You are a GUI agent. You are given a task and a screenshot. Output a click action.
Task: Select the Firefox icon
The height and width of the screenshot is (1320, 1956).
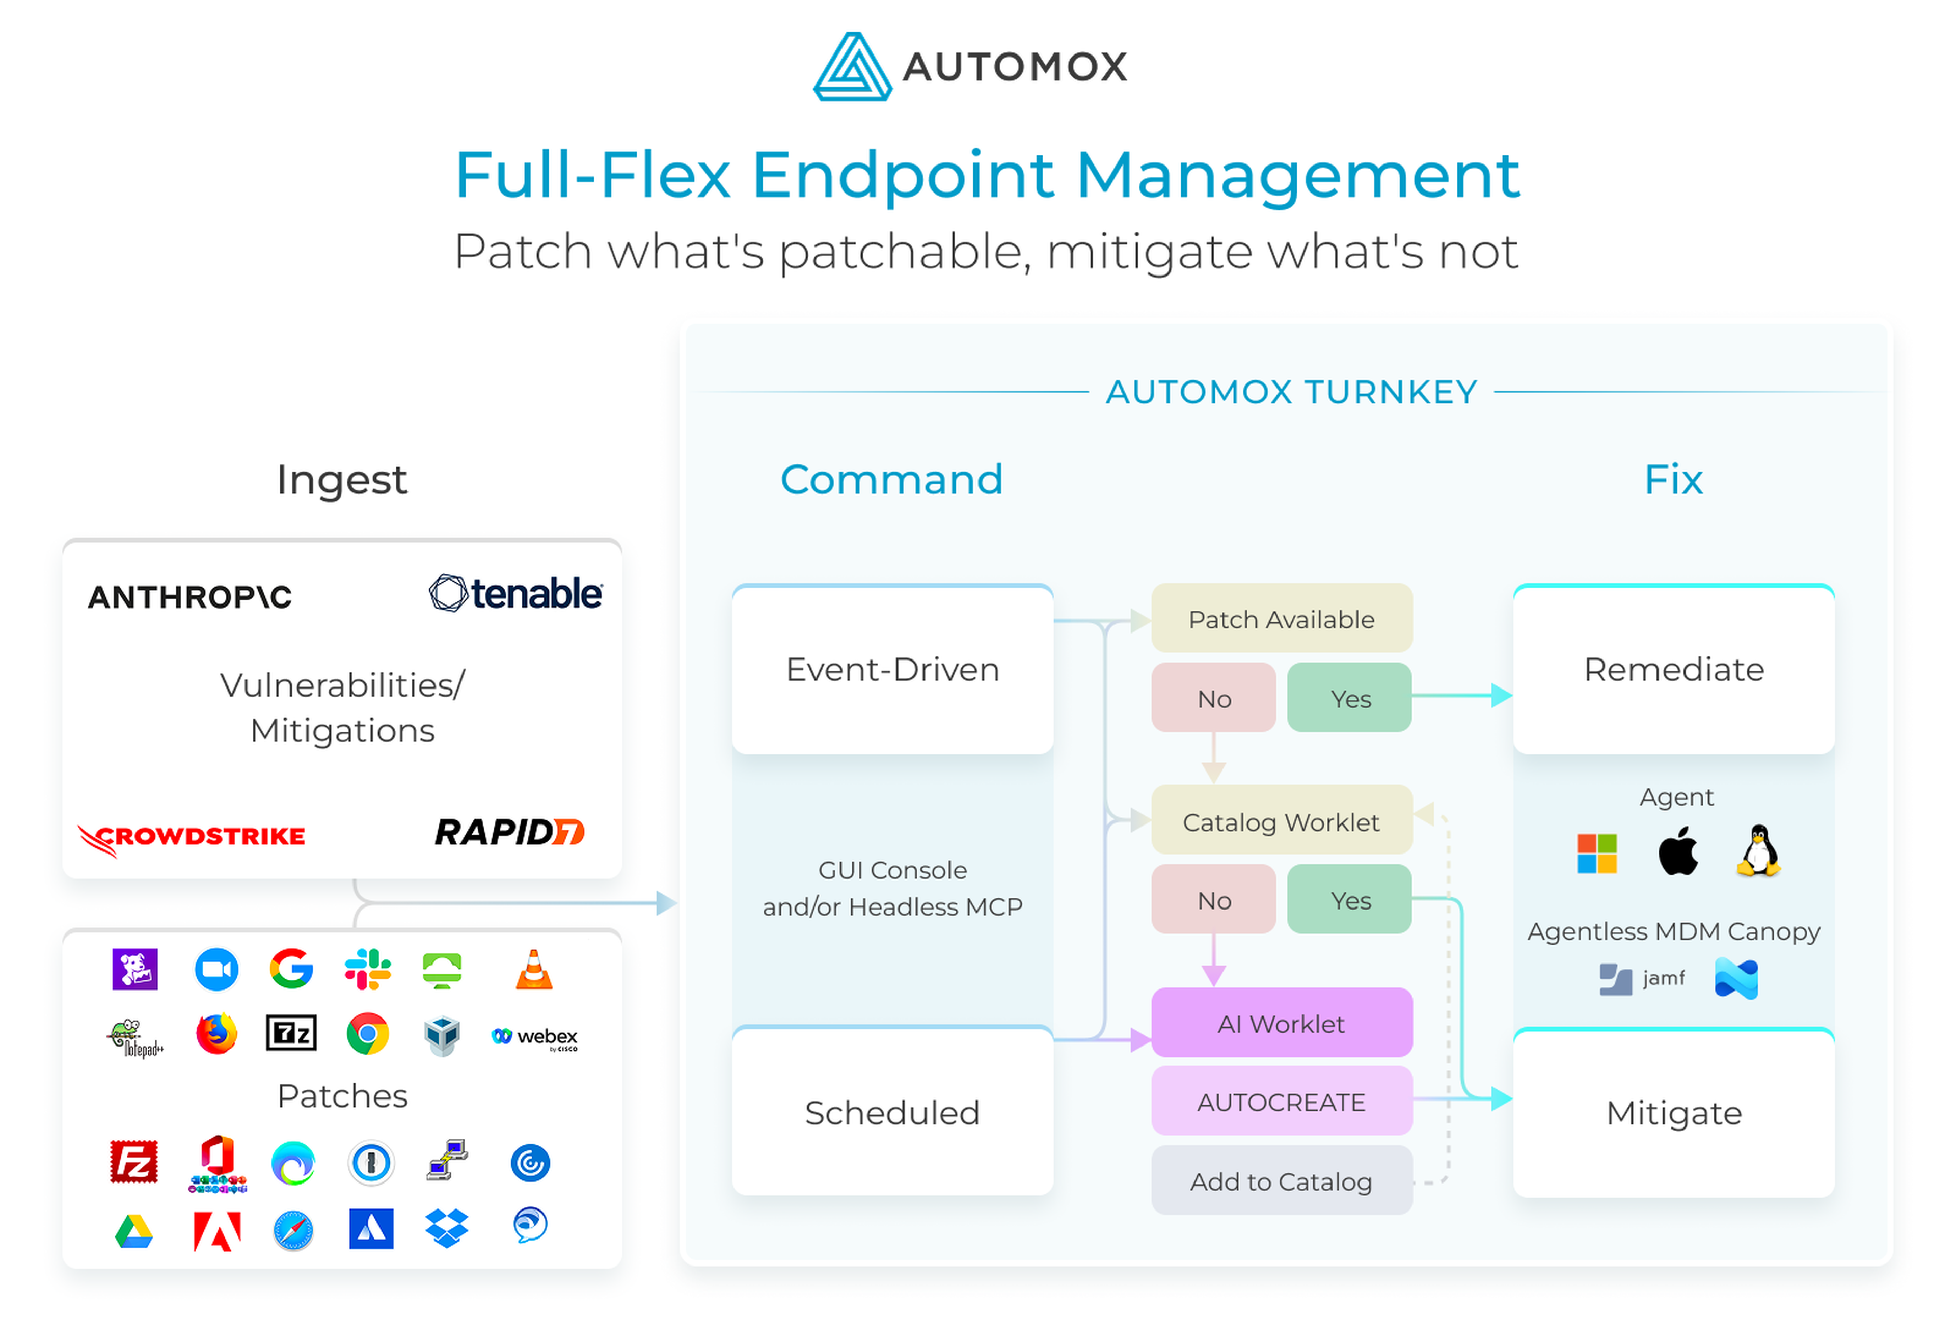216,1034
